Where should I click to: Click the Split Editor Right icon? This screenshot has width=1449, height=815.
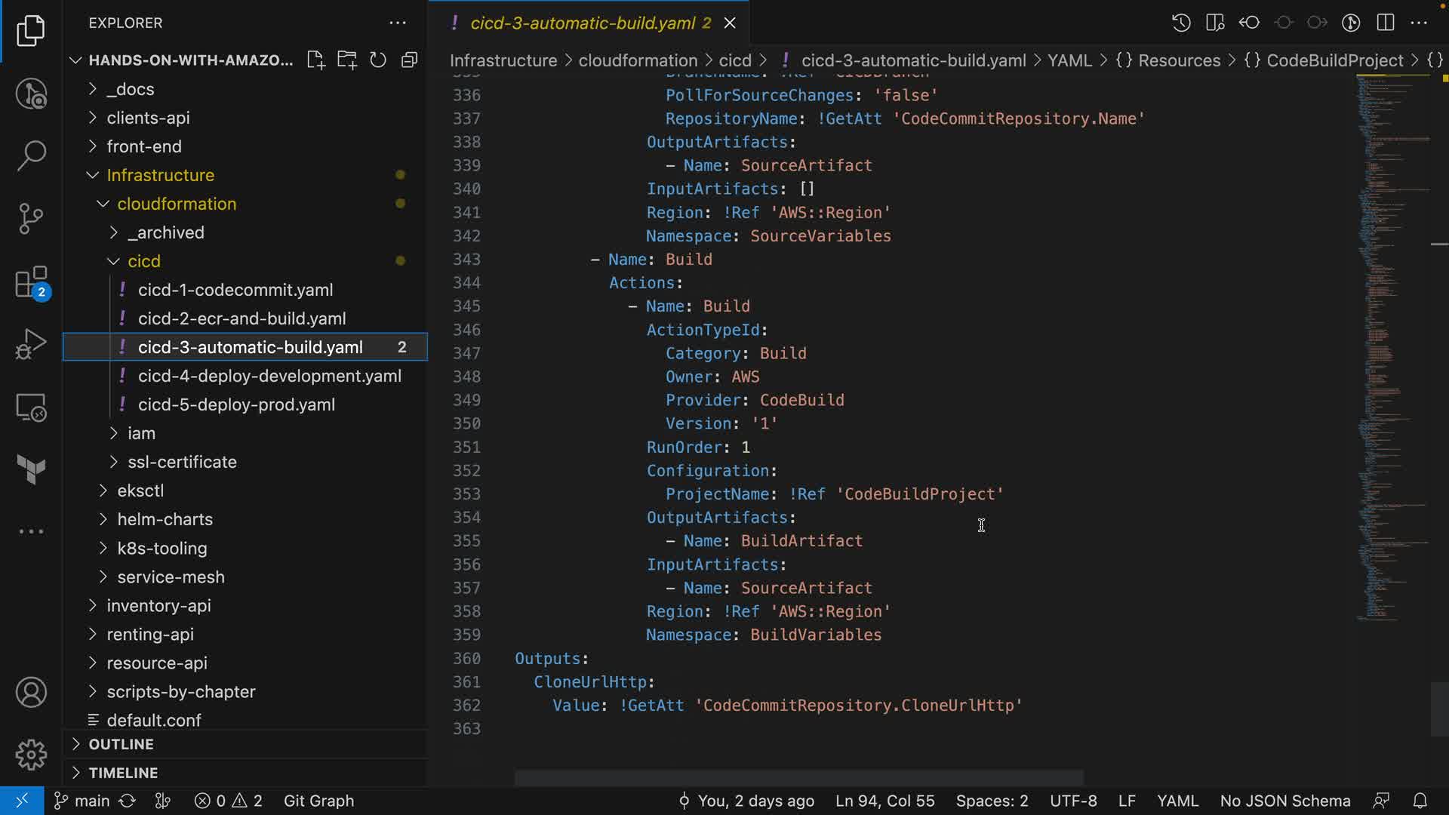click(1386, 23)
